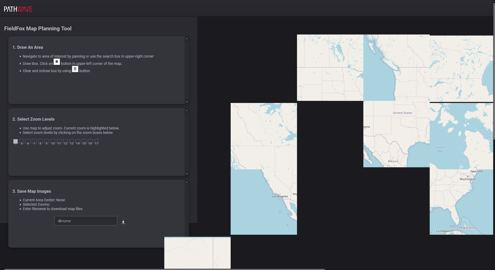
Task: Click the 'FieldFox Map Planning Tool' heading
Action: point(38,29)
